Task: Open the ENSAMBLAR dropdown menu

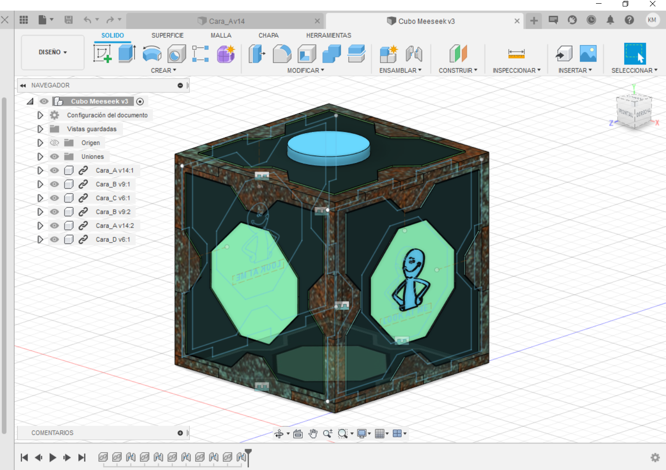Action: (x=400, y=70)
